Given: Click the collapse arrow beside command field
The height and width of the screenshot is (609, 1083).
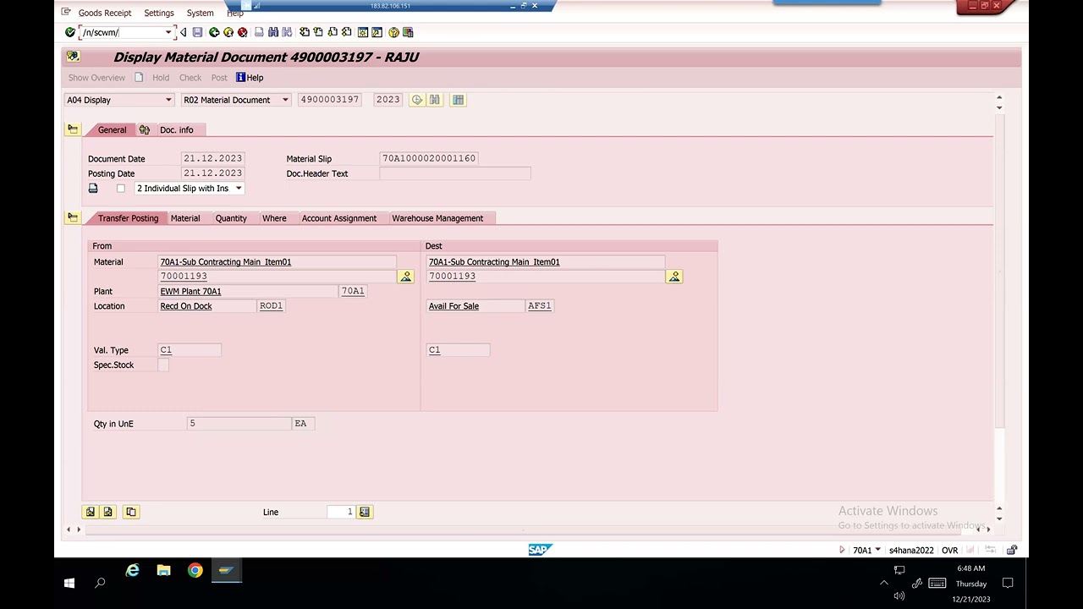Looking at the screenshot, I should tap(183, 32).
